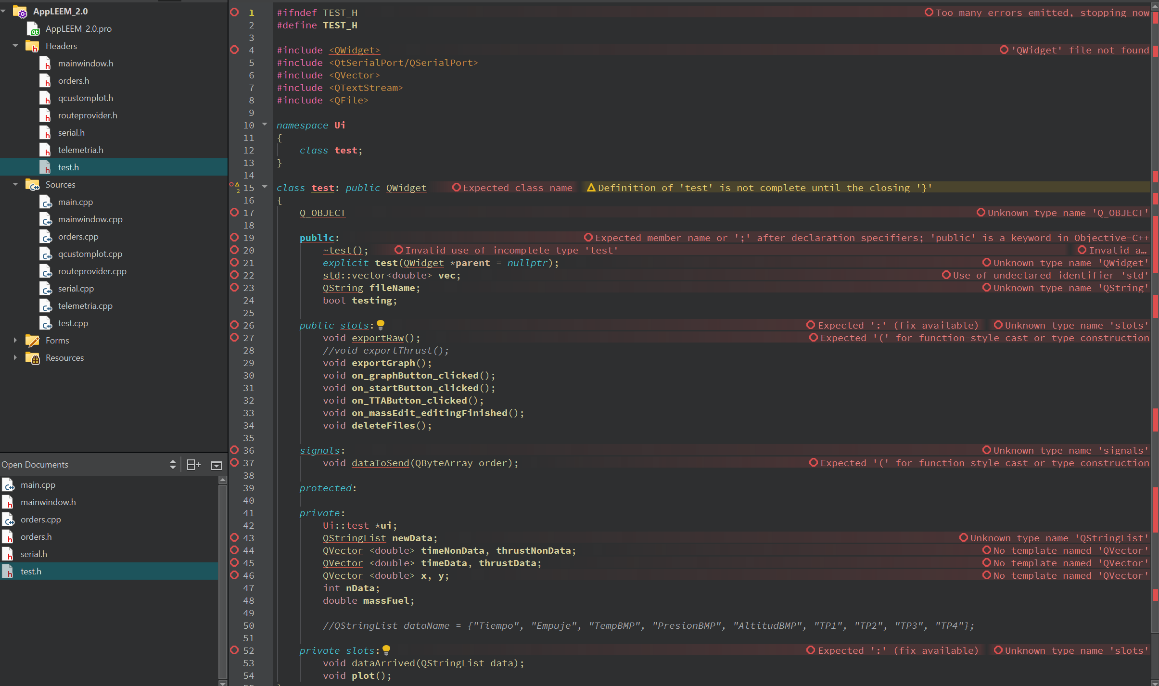Click the close pane icon in Open Documents
1159x686 pixels.
click(217, 465)
